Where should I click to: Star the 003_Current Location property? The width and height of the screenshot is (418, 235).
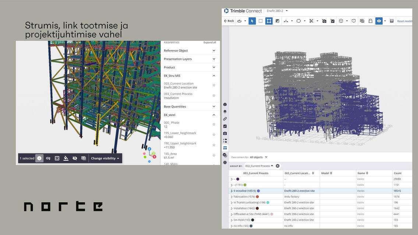click(214, 85)
